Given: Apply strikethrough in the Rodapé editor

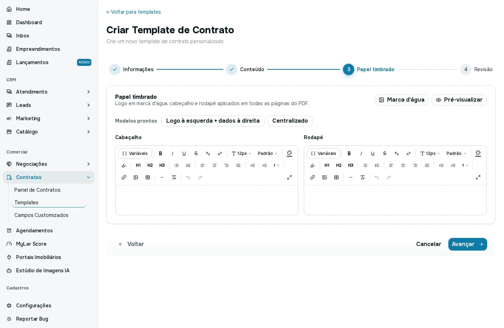Looking at the screenshot, I should (385, 153).
